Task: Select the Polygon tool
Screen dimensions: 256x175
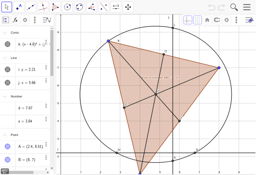Action: [x=55, y=7]
